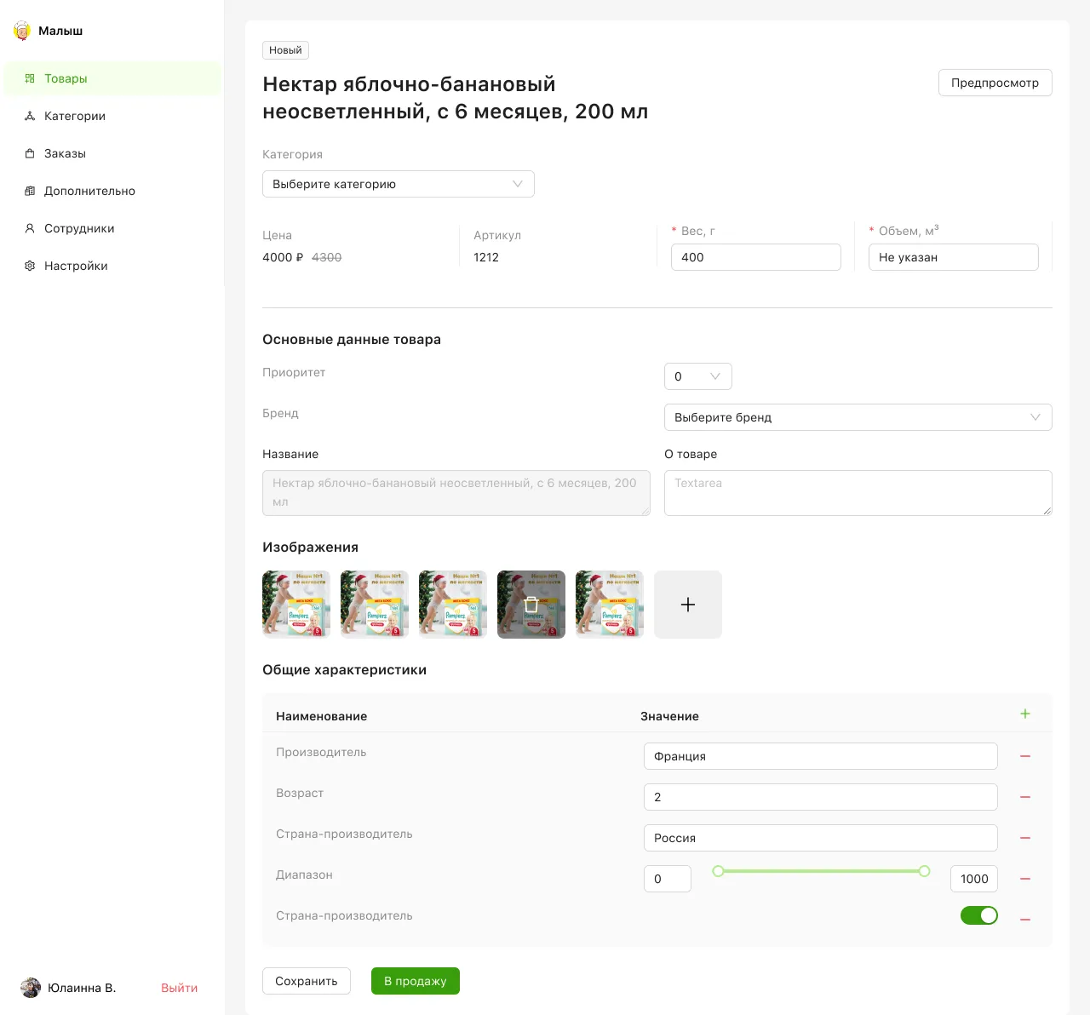1090x1015 pixels.
Task: Click the О товаре textarea
Action: [x=858, y=493]
